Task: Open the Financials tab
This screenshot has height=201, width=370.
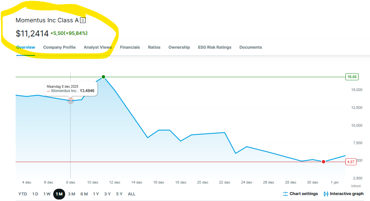Action: [x=130, y=47]
